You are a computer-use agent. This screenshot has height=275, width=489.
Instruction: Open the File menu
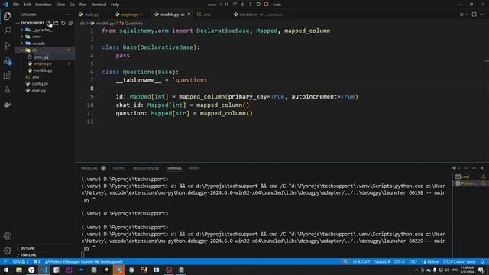click(16, 5)
